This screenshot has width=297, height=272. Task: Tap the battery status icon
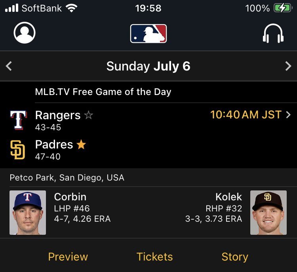pos(283,8)
